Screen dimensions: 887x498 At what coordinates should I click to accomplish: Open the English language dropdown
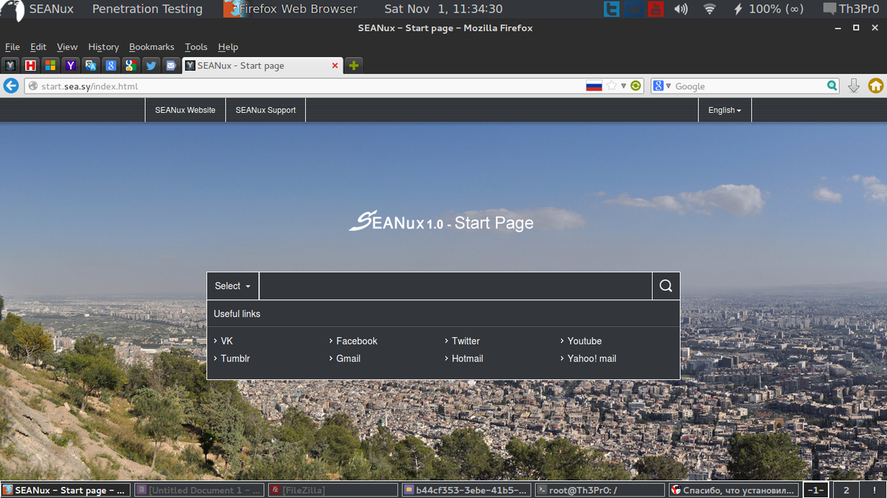[724, 109]
